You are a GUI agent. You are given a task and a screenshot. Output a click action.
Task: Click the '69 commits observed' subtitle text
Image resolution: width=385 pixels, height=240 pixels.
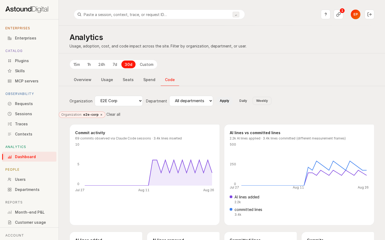tap(128, 138)
